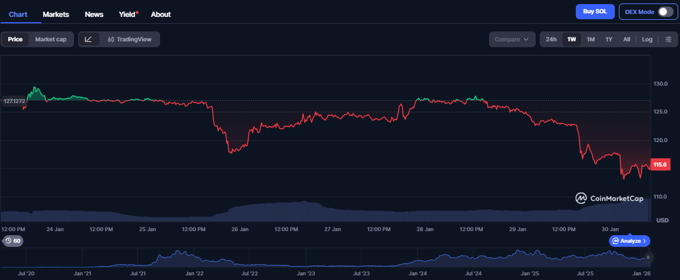
Task: Open the News tab
Action: [94, 15]
